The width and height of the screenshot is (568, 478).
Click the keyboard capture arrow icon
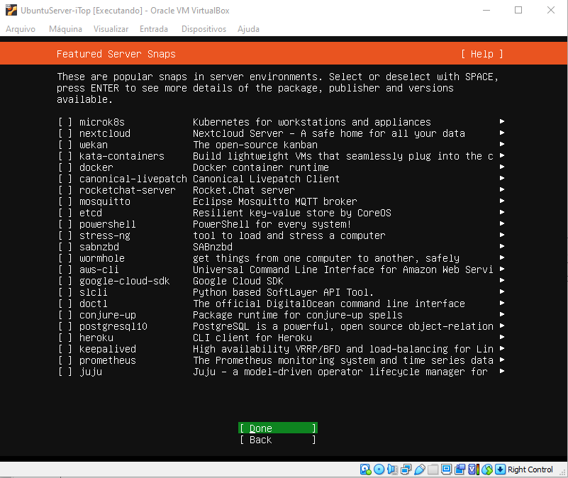click(500, 469)
